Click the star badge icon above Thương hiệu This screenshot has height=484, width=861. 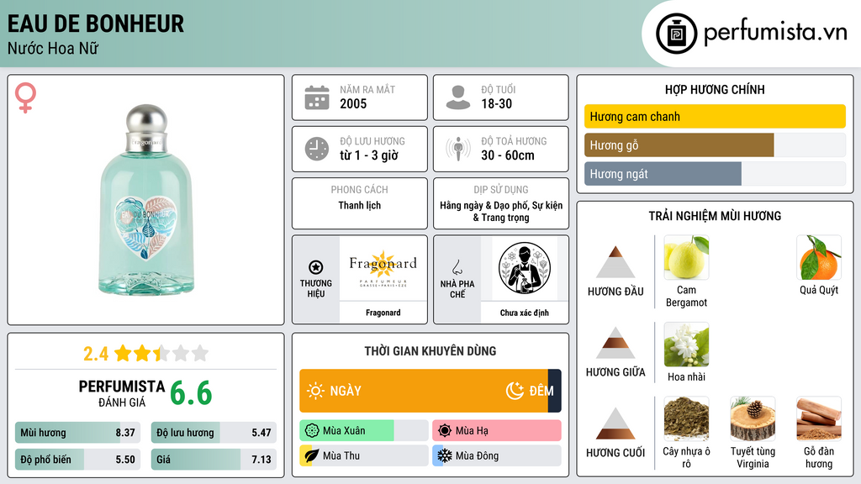(x=316, y=267)
